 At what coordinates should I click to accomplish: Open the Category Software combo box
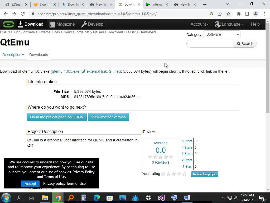(222, 34)
